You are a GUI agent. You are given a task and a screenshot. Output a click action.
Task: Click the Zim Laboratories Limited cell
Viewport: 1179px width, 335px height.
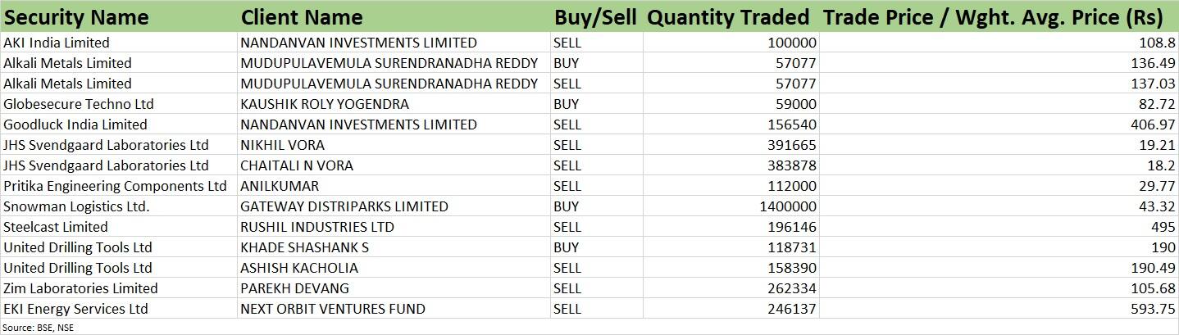tap(119, 288)
